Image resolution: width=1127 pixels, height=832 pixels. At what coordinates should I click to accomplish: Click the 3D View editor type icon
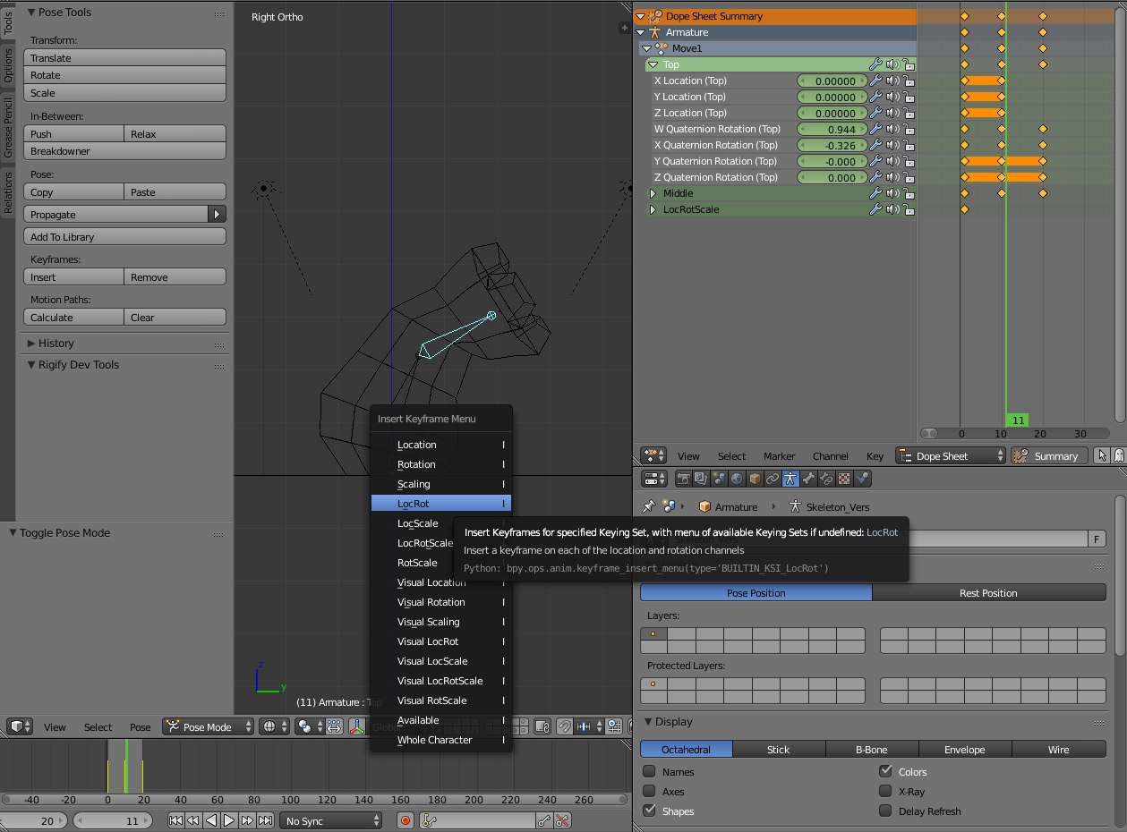pyautogui.click(x=21, y=726)
